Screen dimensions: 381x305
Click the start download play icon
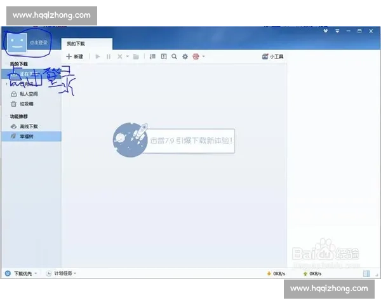pos(98,57)
